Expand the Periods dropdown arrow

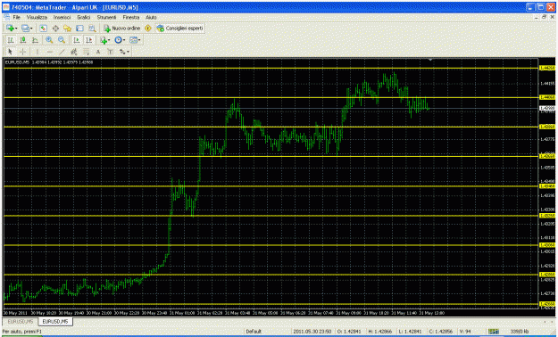124,40
